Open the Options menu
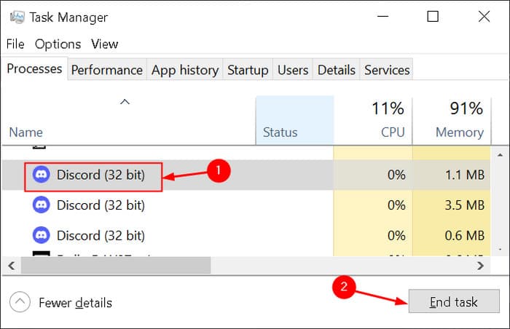 [58, 44]
